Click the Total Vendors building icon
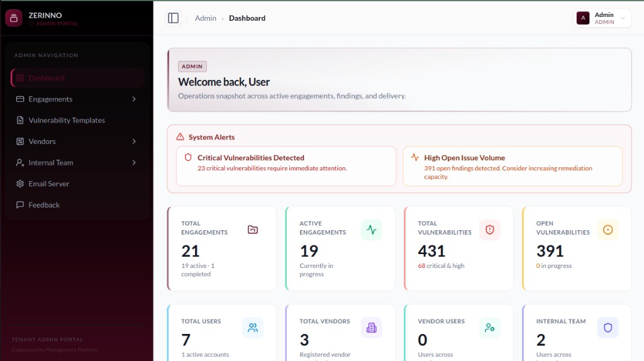644x361 pixels. pos(371,328)
